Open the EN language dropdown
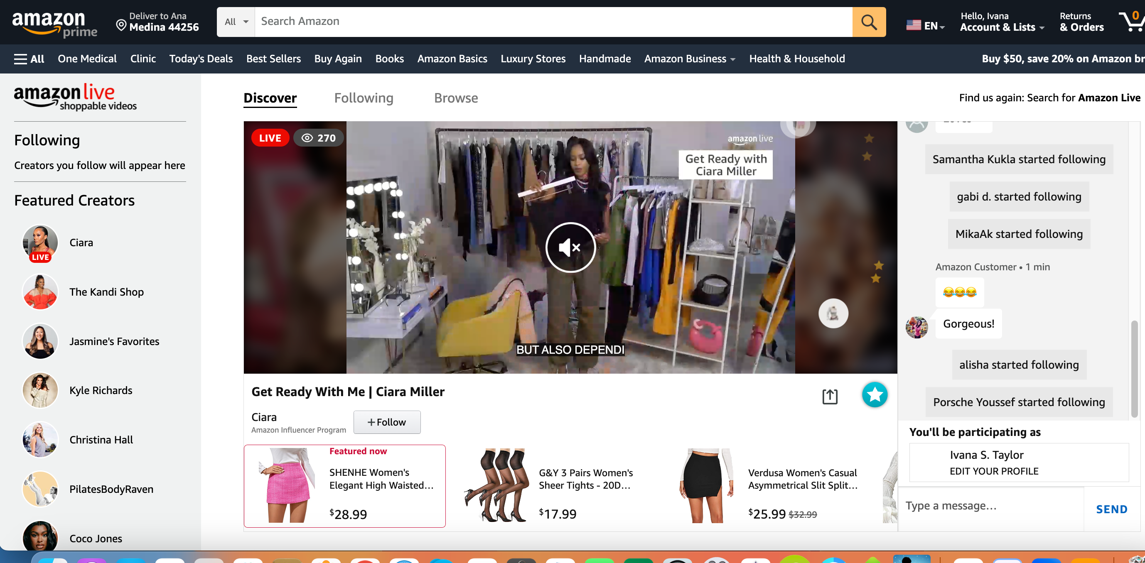 925,26
